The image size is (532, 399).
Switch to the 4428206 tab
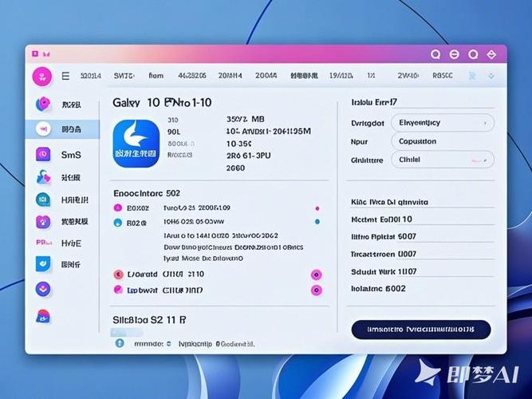(192, 76)
